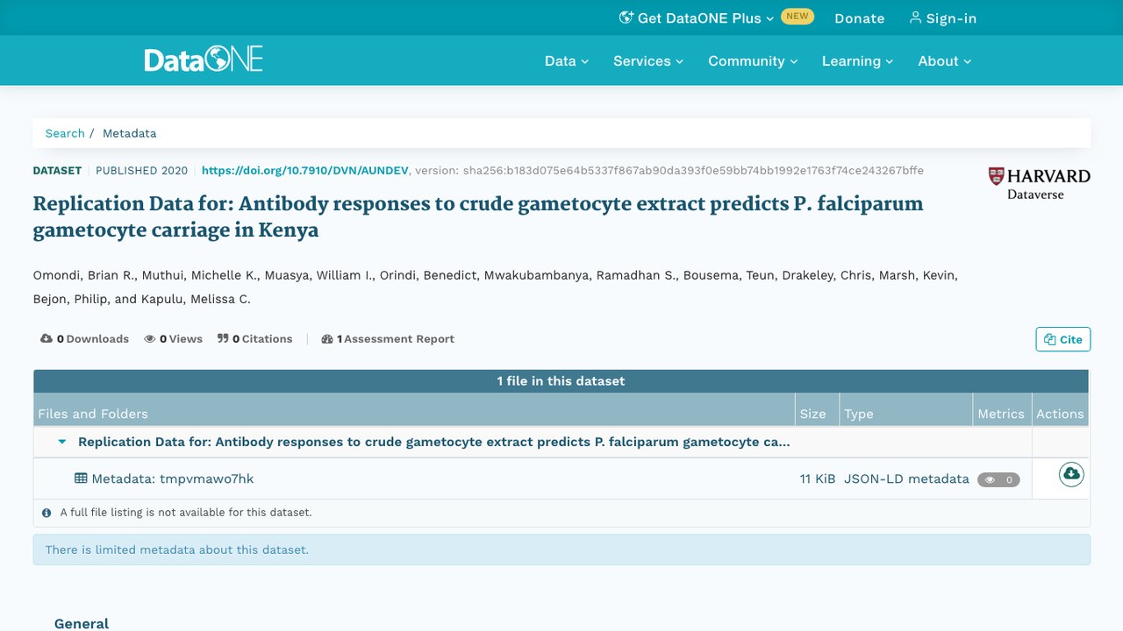Download the tmpvmawo7hk metadata file

(1071, 474)
